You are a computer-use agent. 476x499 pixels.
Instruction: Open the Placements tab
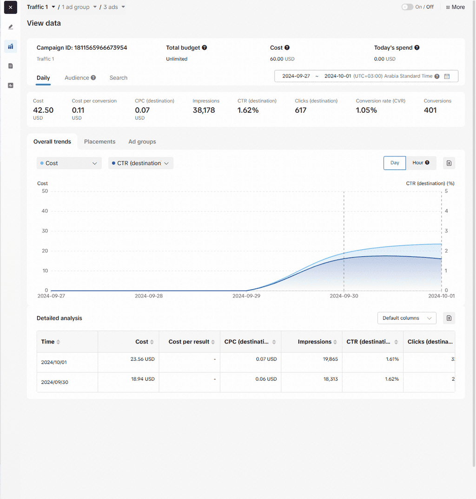(99, 142)
